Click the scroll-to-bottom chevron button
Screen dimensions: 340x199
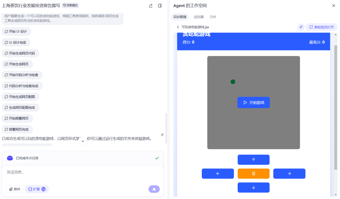[x=82, y=141]
